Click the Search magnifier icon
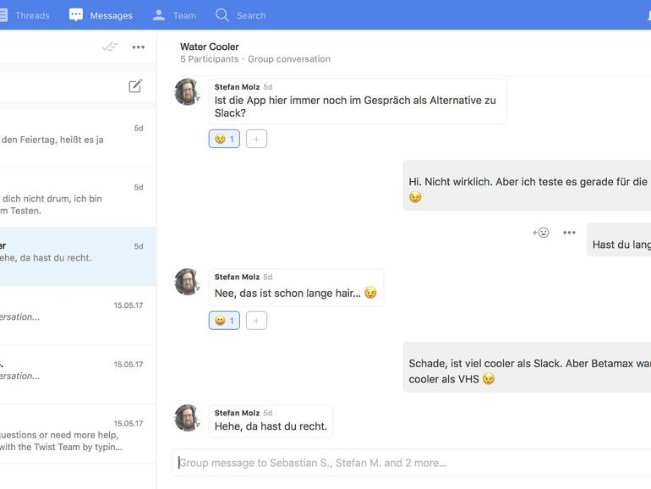The width and height of the screenshot is (651, 489). click(x=222, y=15)
